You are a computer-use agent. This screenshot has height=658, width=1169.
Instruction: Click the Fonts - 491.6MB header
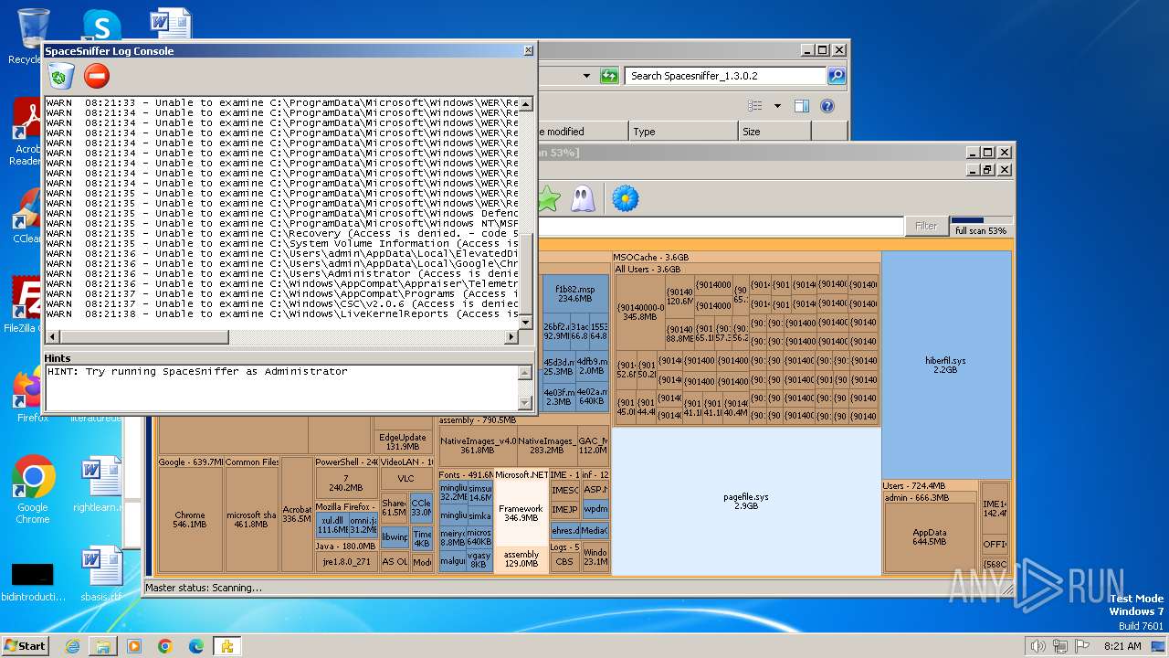point(466,475)
